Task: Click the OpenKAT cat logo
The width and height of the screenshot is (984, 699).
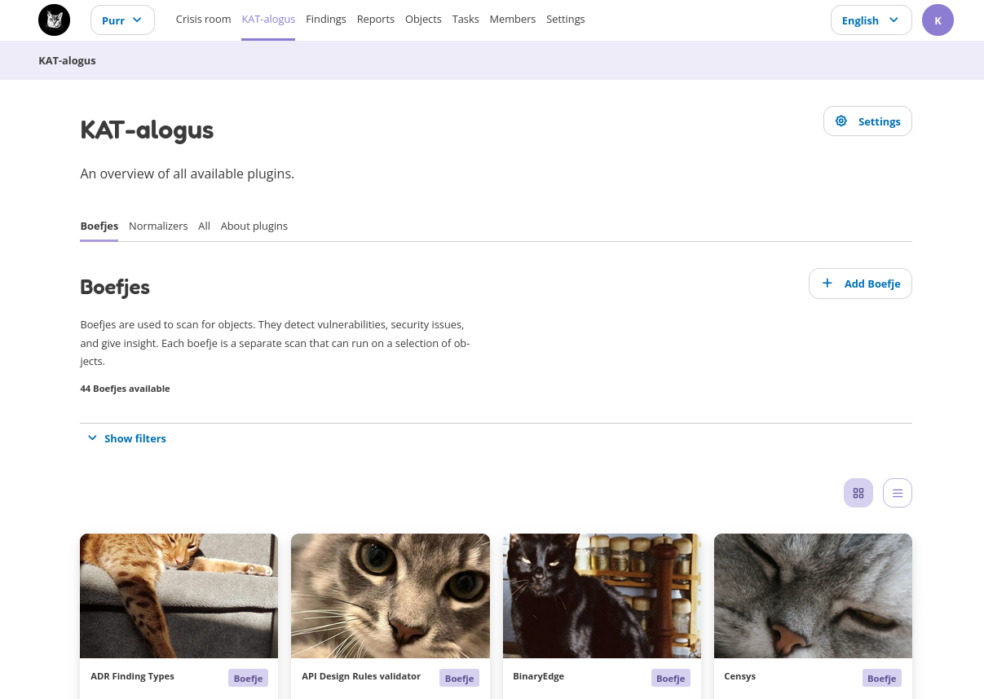Action: coord(55,20)
